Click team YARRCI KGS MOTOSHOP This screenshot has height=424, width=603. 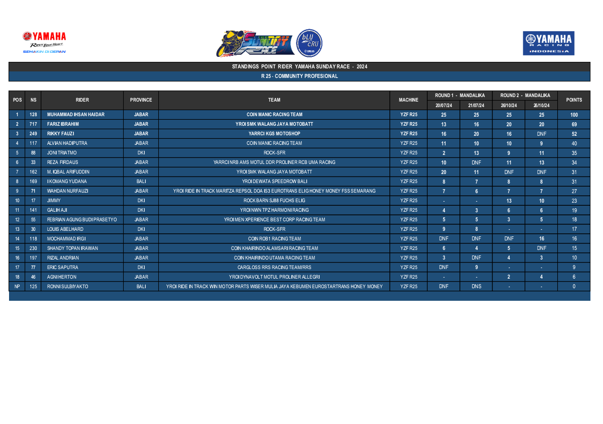coord(274,134)
